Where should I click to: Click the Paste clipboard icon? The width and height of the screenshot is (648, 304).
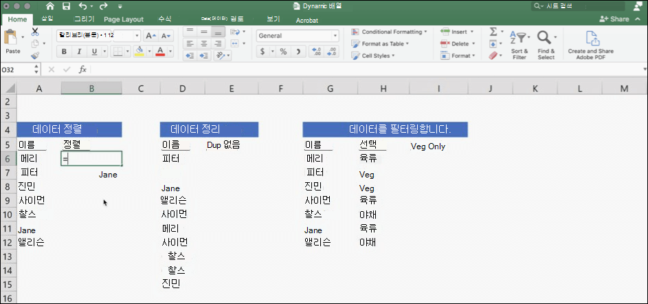click(10, 37)
